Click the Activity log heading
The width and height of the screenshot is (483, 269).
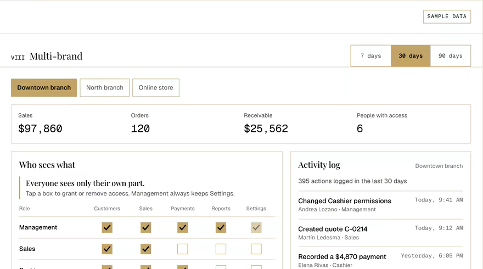[x=319, y=165]
